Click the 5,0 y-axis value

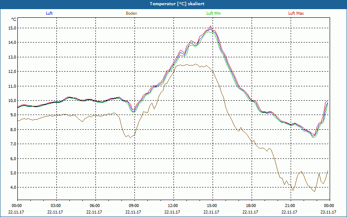pyautogui.click(x=13, y=173)
